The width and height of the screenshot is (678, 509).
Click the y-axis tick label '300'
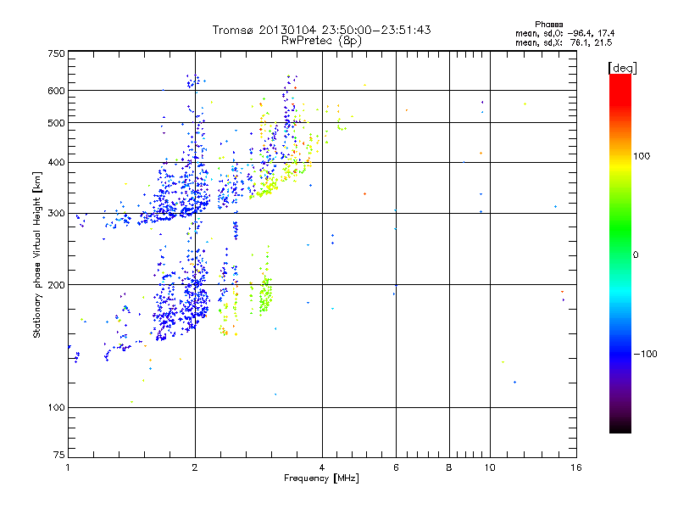tap(56, 214)
